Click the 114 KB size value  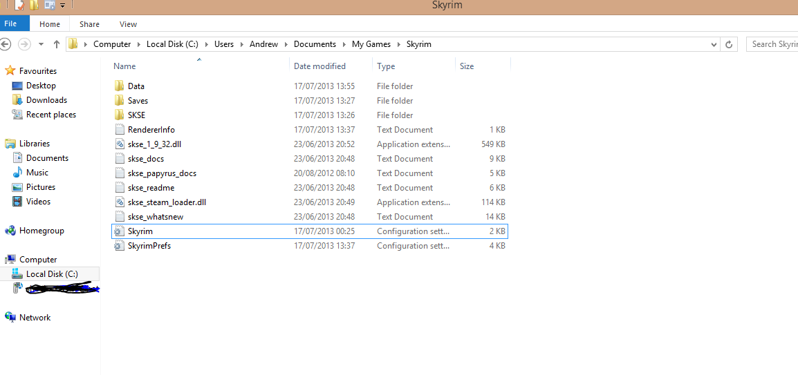point(493,202)
